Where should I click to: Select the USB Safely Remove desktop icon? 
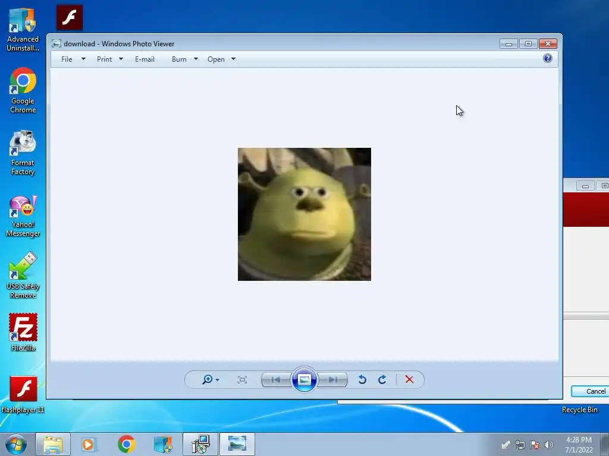(23, 275)
